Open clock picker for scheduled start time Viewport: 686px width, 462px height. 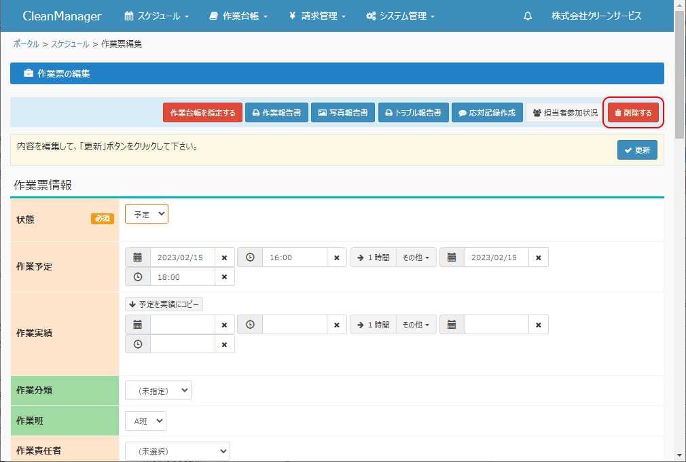250,257
